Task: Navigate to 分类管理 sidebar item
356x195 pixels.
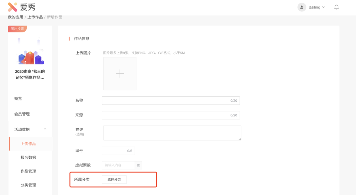Action: tap(28, 185)
